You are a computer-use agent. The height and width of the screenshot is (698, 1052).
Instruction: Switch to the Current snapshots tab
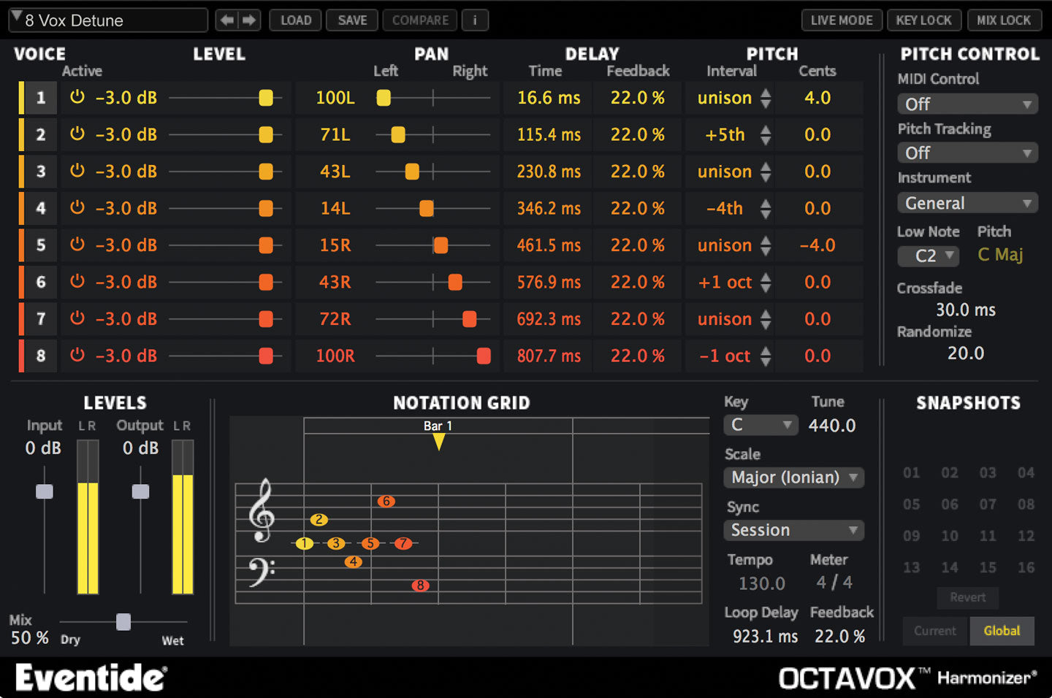[x=934, y=631]
